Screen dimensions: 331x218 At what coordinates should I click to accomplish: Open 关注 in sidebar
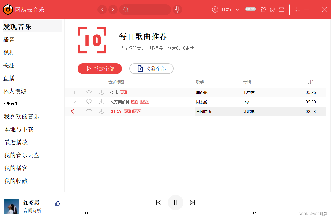(9, 65)
